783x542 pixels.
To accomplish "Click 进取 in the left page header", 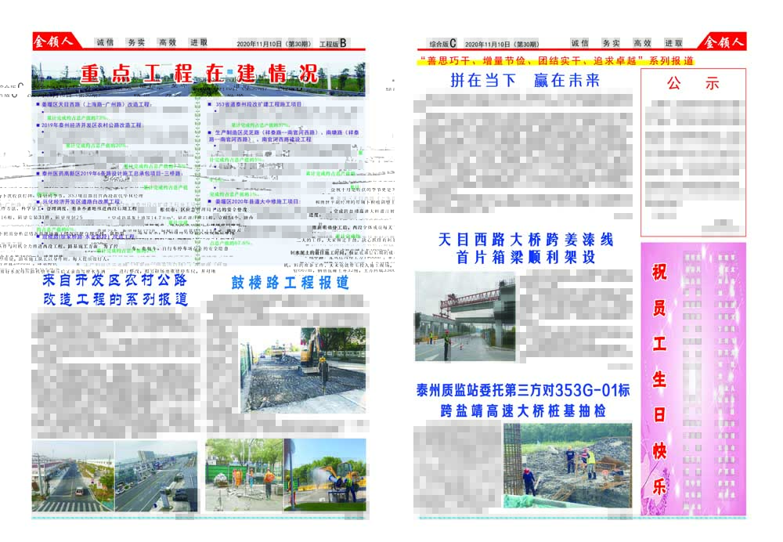I will coord(199,42).
